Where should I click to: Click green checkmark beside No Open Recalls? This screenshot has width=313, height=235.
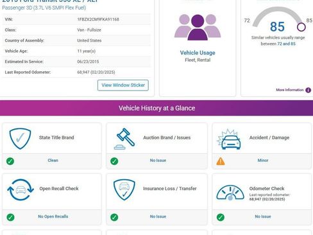[10, 217]
